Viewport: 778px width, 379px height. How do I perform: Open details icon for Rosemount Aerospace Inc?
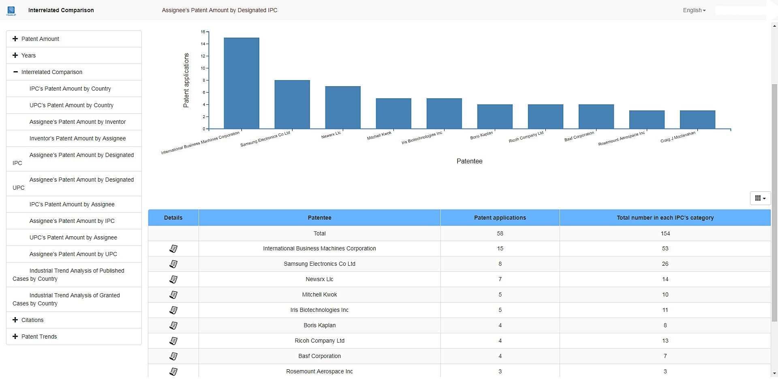pyautogui.click(x=173, y=372)
